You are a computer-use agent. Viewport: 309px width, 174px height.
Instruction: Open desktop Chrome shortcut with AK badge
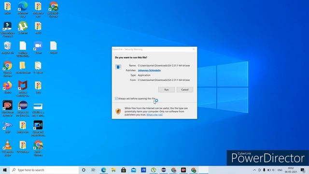[x=54, y=9]
